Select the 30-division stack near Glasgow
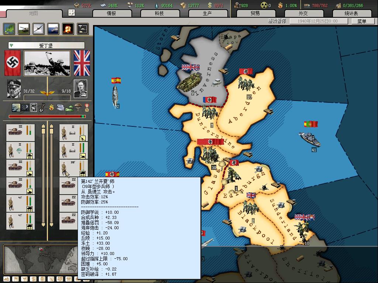378x283 pixels. [x=209, y=156]
